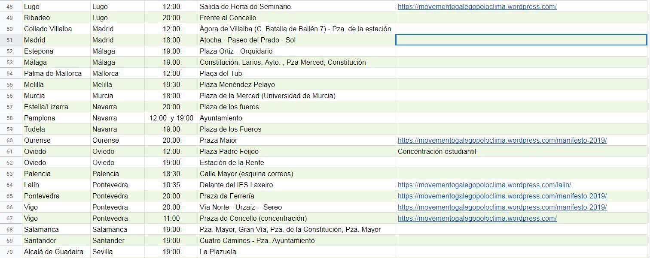
Task: Click the "Concentración estudiantil" cell
Action: [436, 152]
